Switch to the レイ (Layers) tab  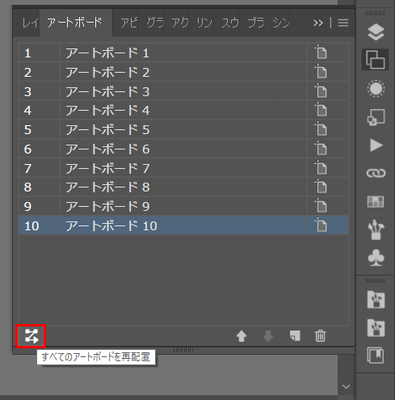point(30,23)
